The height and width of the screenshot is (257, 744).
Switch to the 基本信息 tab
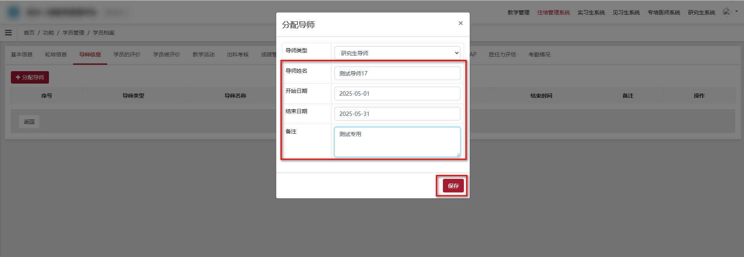[22, 54]
